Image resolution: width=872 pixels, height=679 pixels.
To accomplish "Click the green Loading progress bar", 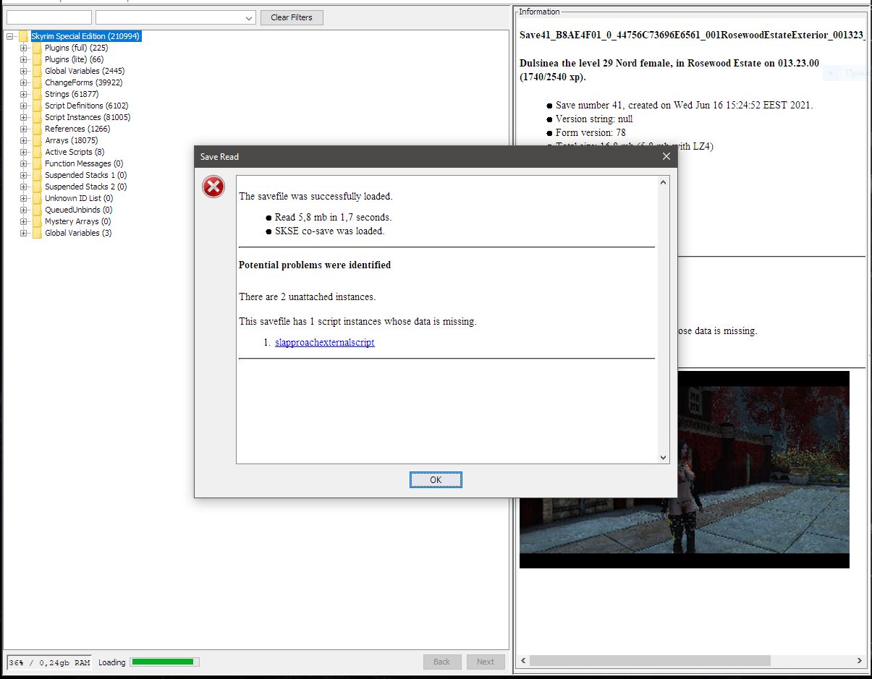I will tap(165, 662).
